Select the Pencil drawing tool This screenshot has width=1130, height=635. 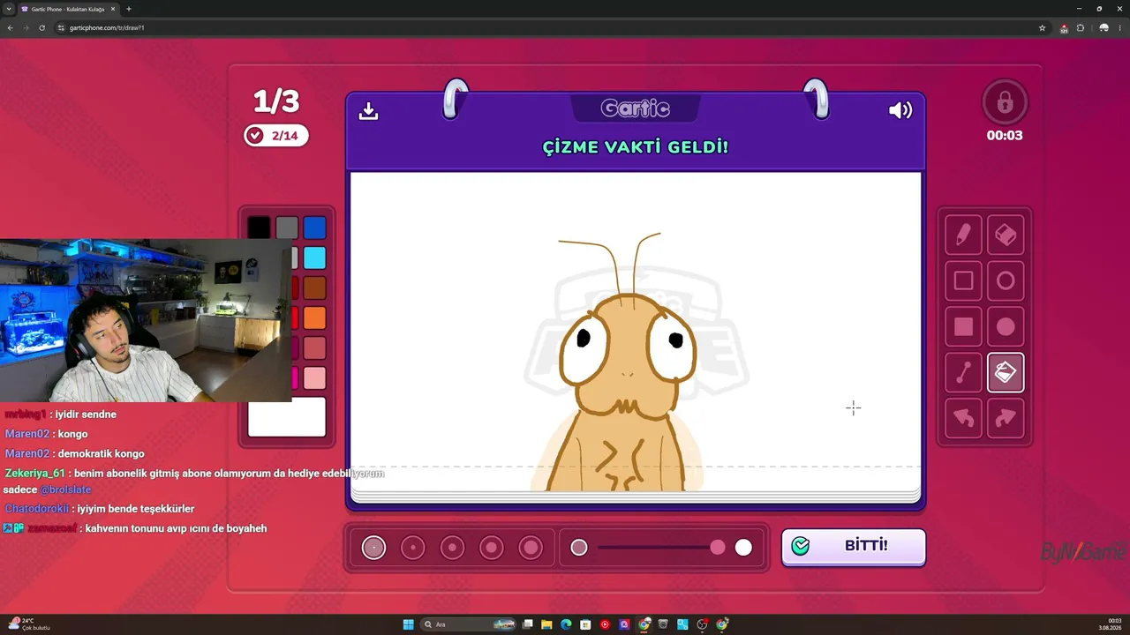(963, 235)
